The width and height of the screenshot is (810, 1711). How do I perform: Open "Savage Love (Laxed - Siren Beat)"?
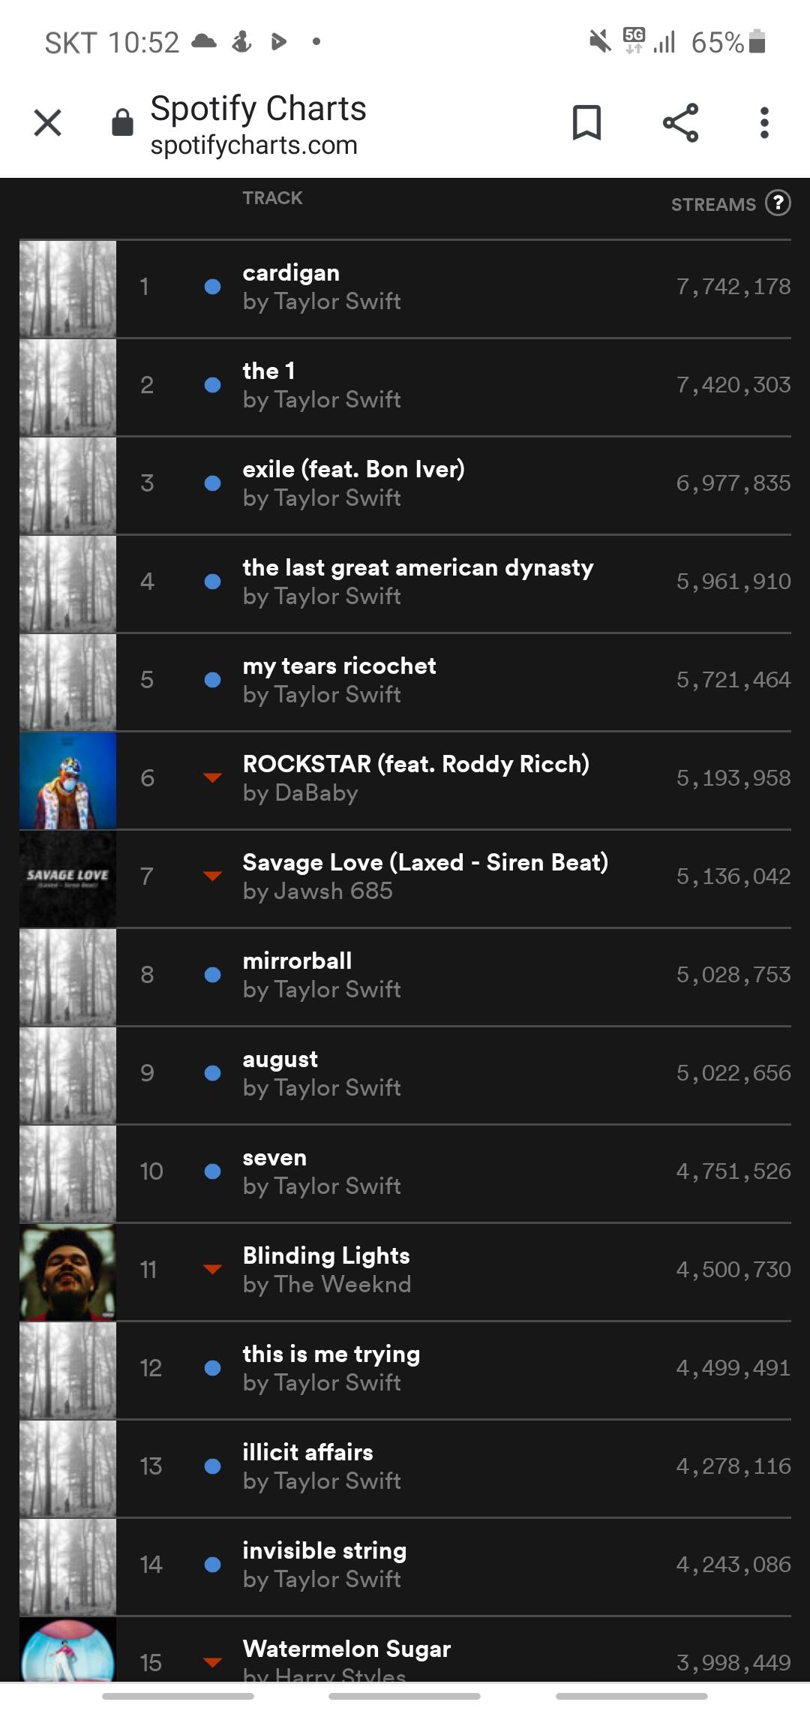[x=425, y=862]
